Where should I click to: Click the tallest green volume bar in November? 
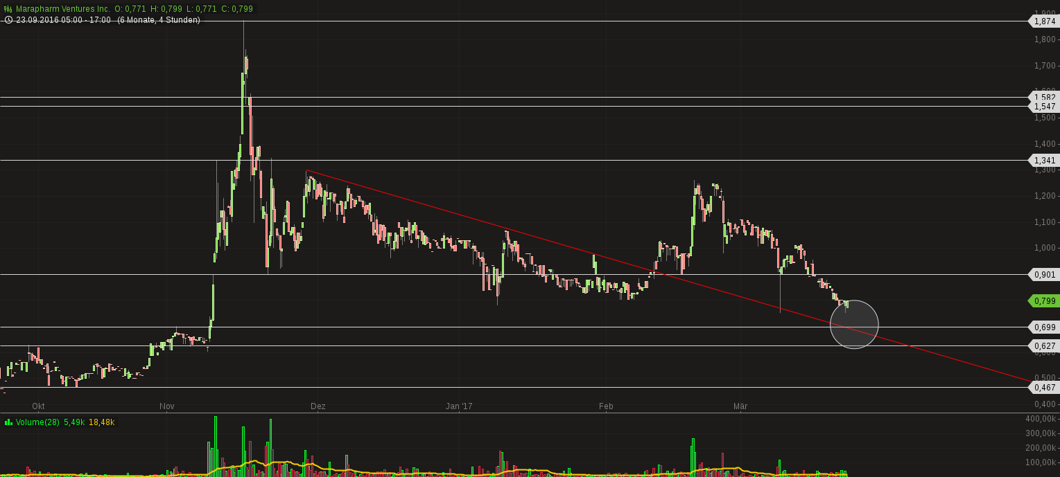[215, 443]
